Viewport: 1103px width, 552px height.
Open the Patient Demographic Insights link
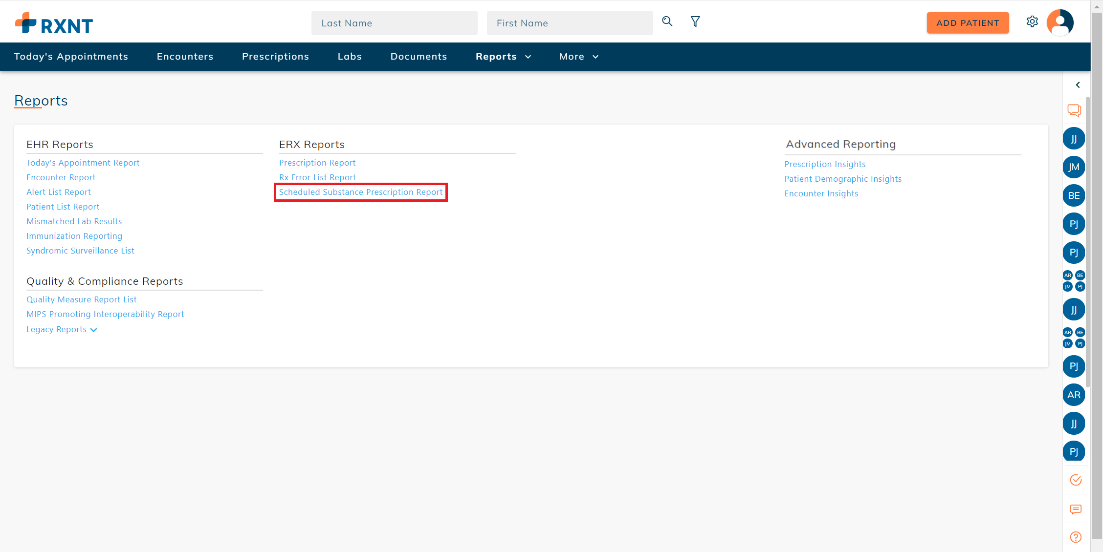point(843,179)
